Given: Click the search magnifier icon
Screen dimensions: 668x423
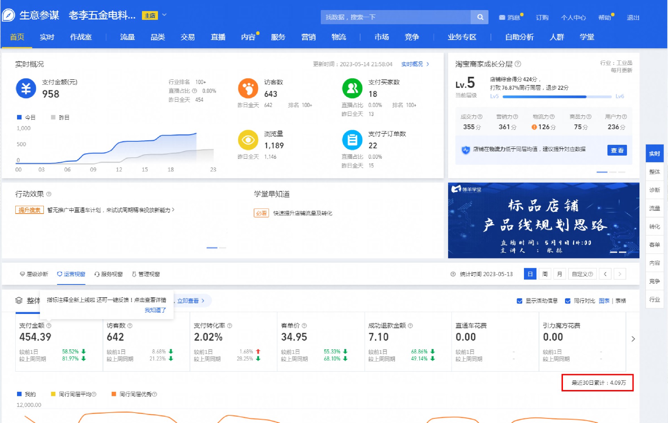Looking at the screenshot, I should 480,17.
